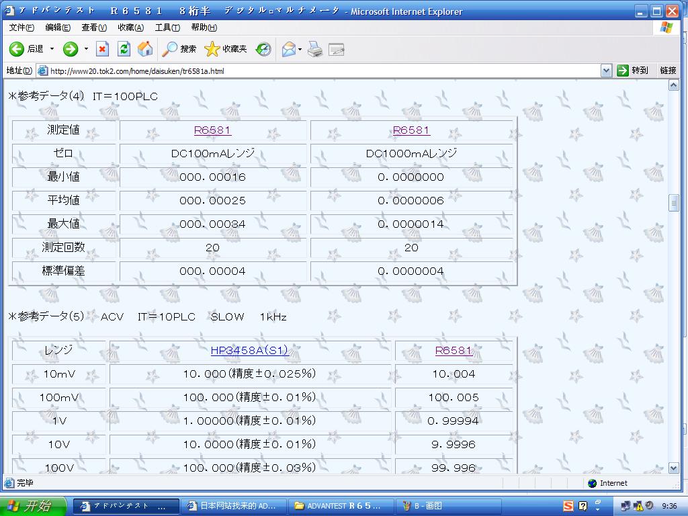
Task: Open the HP3458A(S1) link
Action: click(x=249, y=350)
